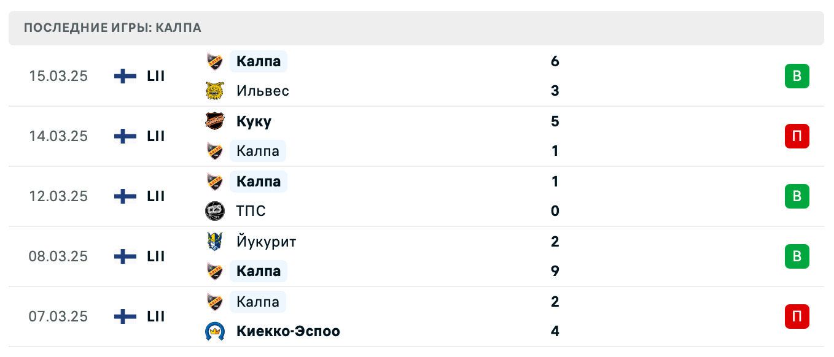
Task: Select the Finland flag in the 07.03.25 row
Action: [124, 317]
